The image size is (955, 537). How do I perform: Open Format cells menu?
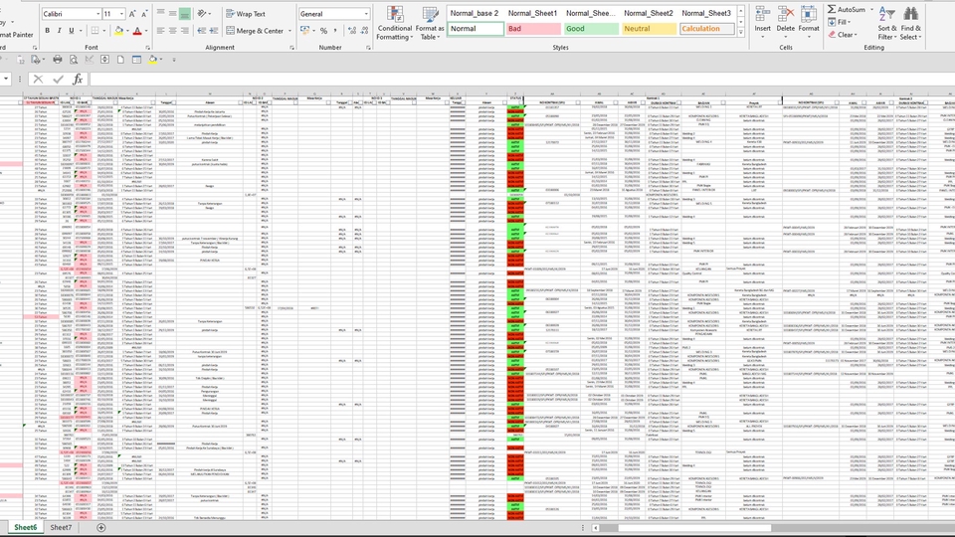coord(808,23)
